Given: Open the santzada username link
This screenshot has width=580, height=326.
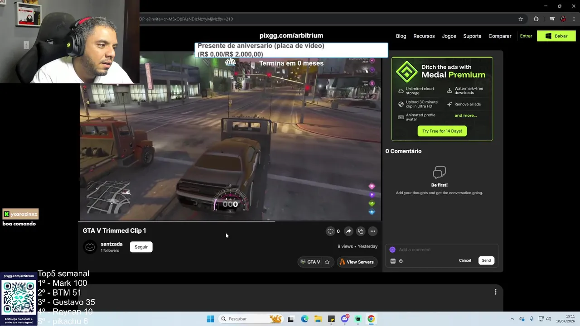Looking at the screenshot, I should tap(111, 244).
